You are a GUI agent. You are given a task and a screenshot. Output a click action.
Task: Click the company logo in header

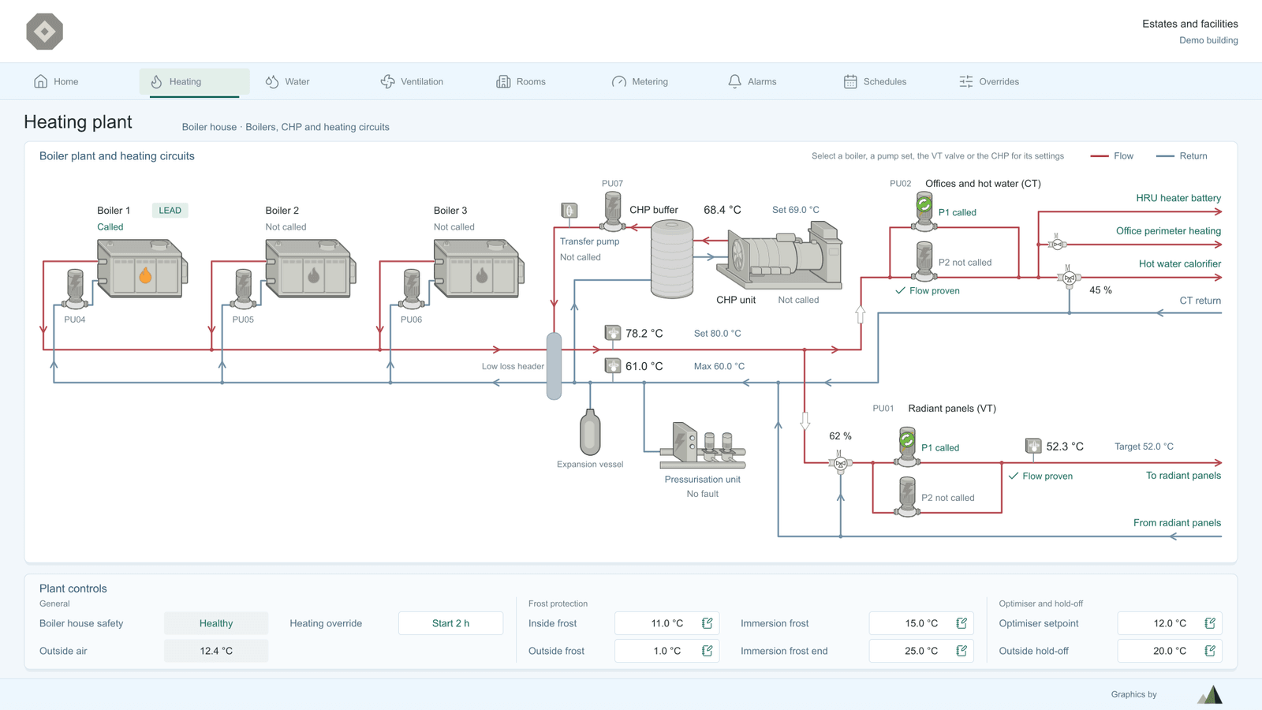click(x=45, y=32)
